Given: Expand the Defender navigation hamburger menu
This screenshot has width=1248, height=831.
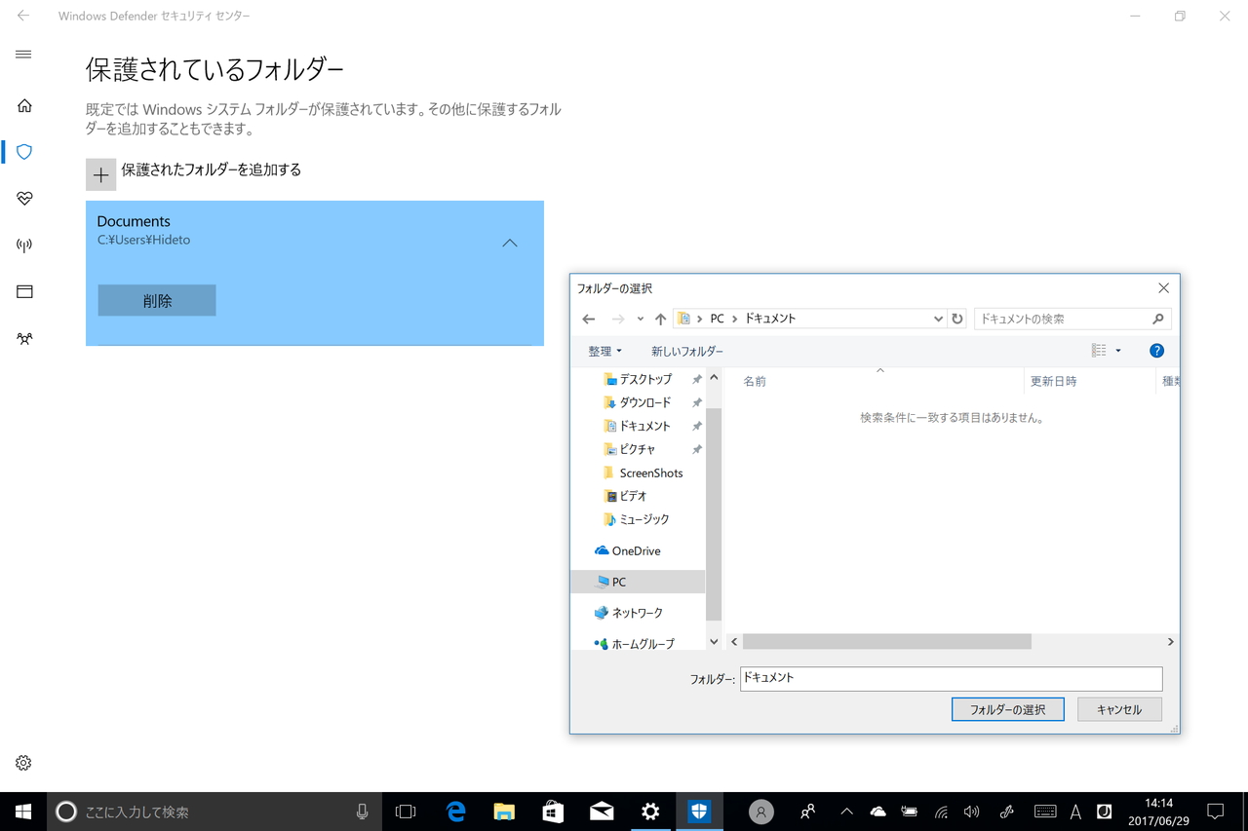Looking at the screenshot, I should (x=22, y=55).
